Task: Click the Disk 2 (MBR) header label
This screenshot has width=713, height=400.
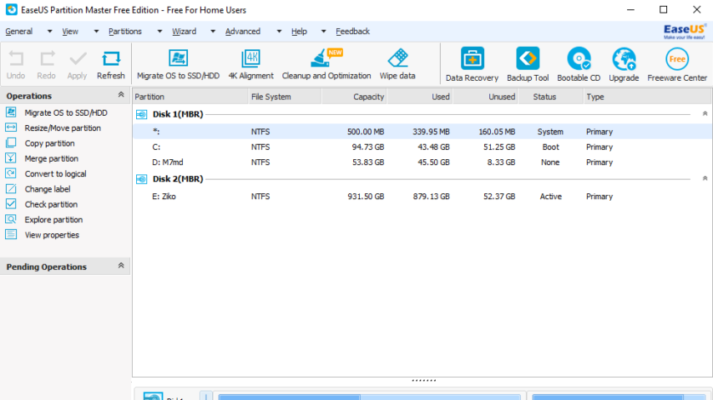Action: 178,179
